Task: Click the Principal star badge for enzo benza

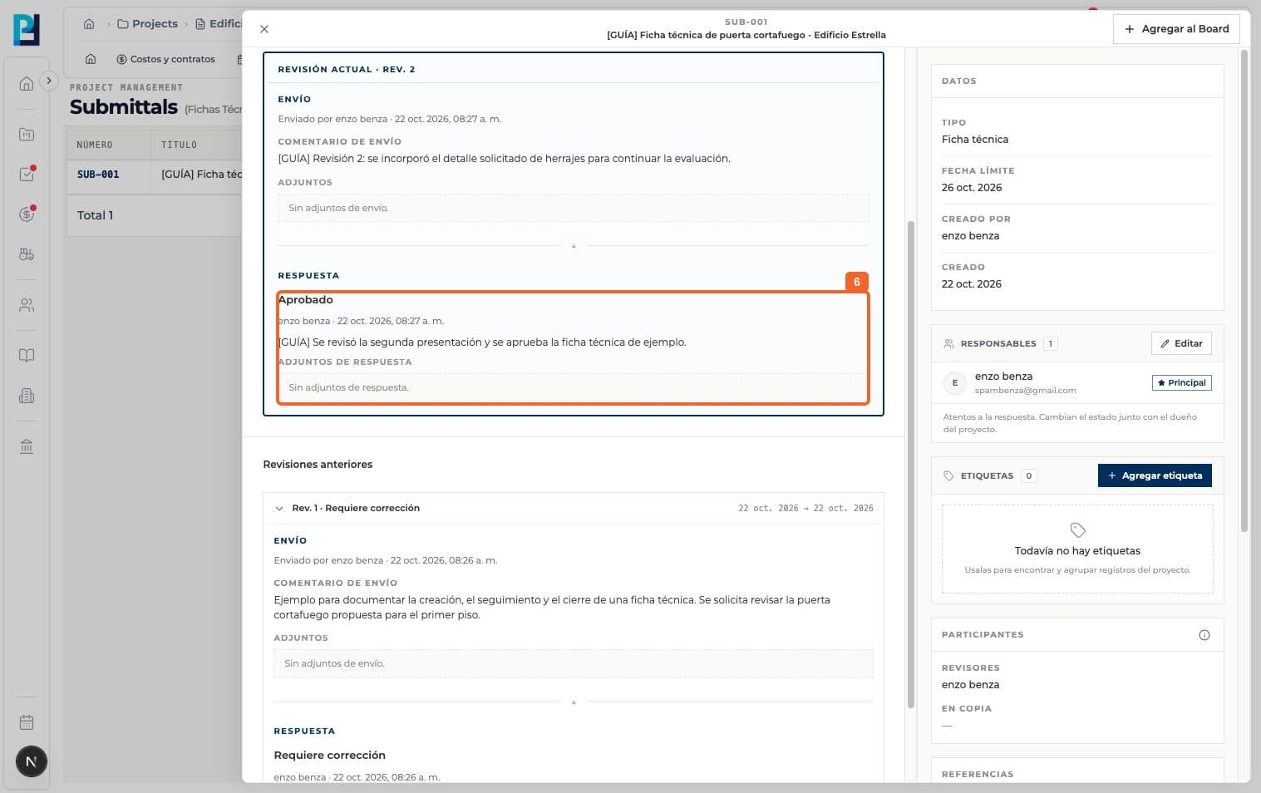Action: (1181, 382)
